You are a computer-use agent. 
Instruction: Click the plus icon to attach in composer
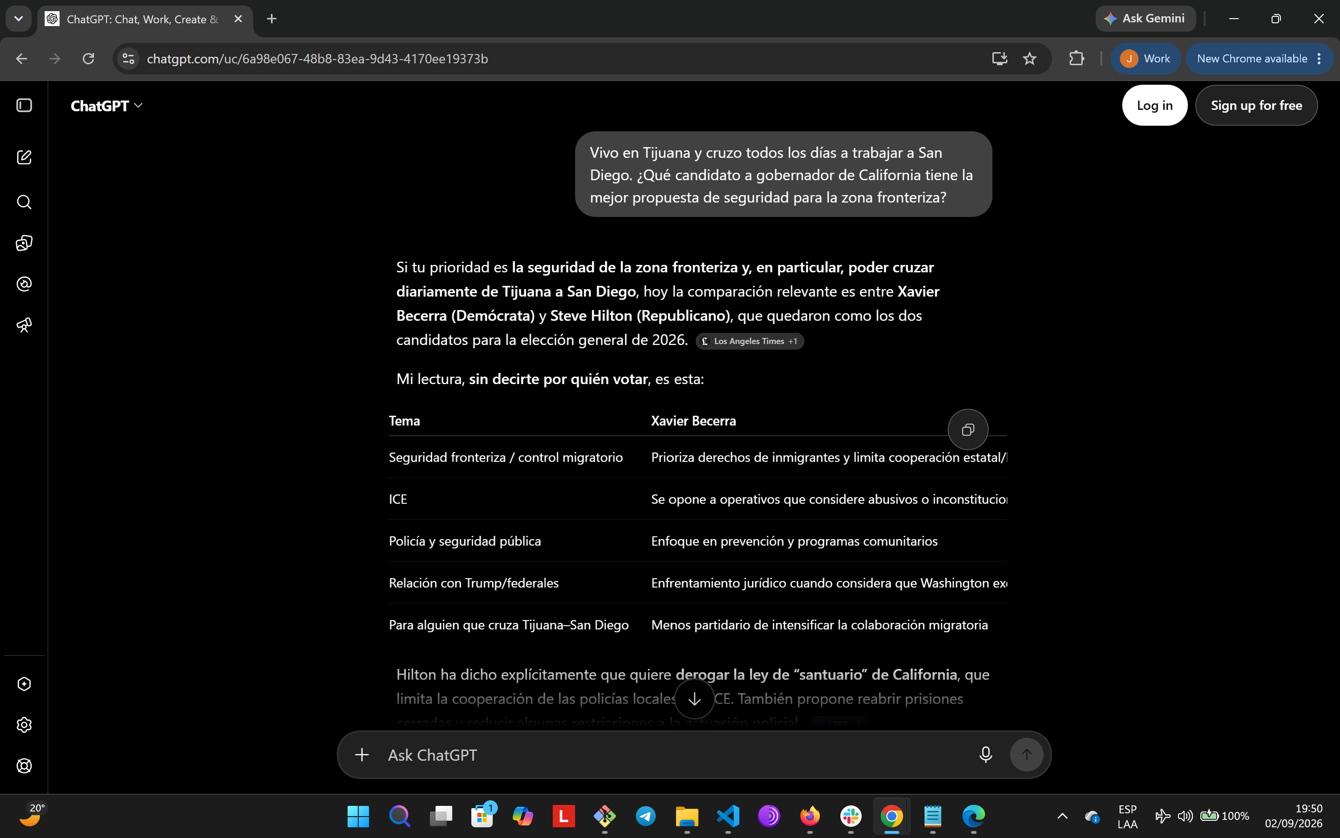(362, 755)
